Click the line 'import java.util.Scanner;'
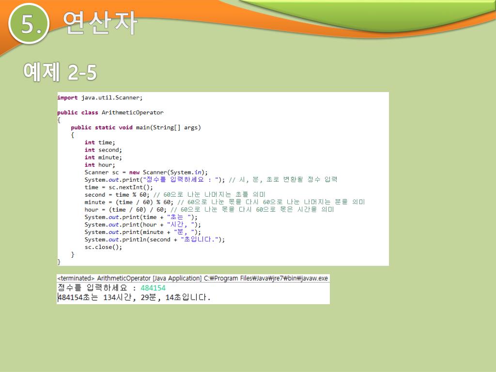 pos(100,98)
